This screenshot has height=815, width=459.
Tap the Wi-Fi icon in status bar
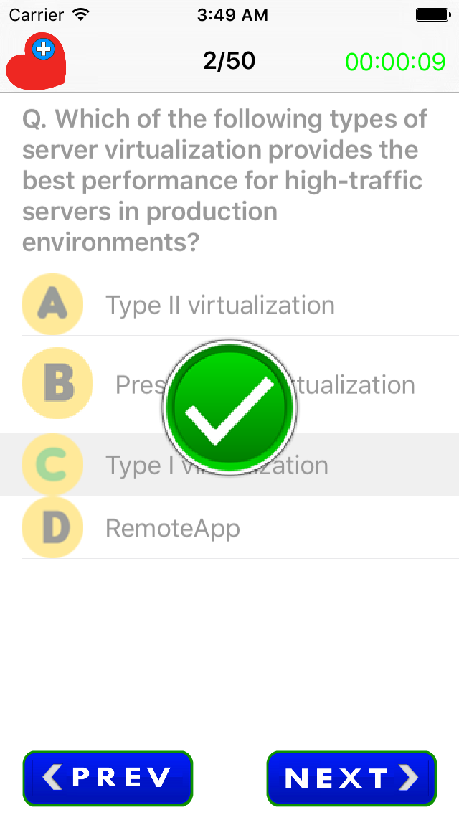81,14
